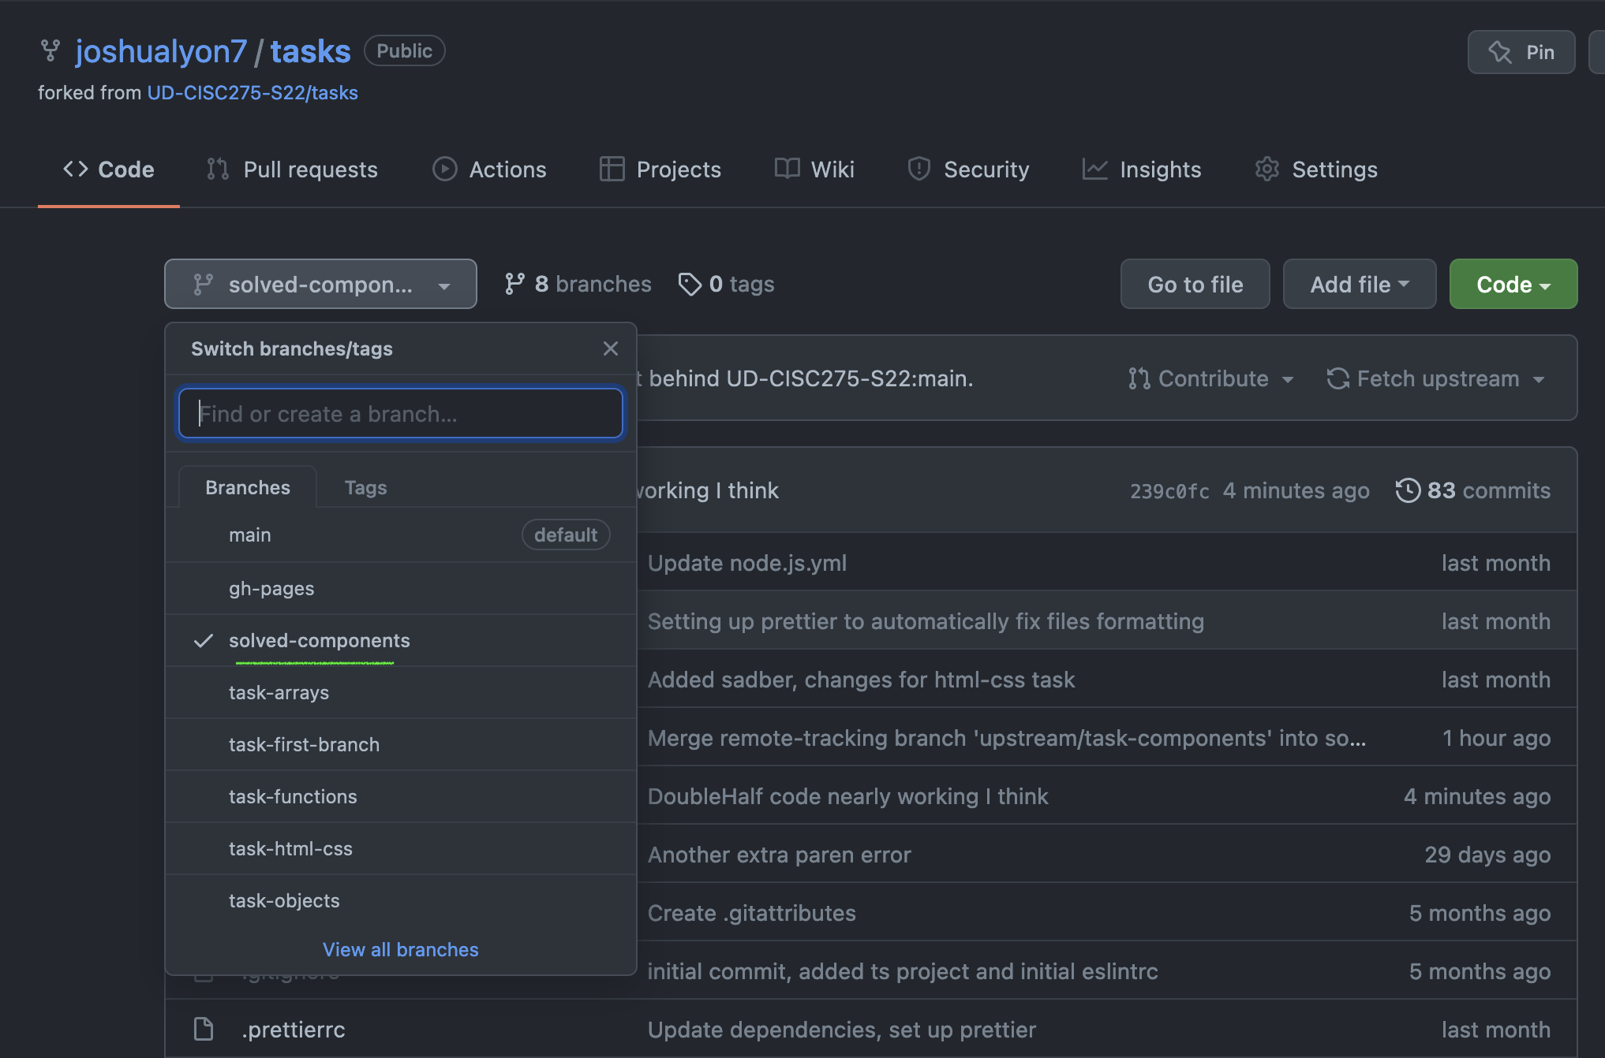The image size is (1605, 1058).
Task: Close the Switch branches/tags popup
Action: (611, 348)
